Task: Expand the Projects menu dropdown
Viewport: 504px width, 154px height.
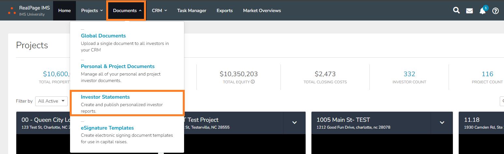Action: pos(92,10)
